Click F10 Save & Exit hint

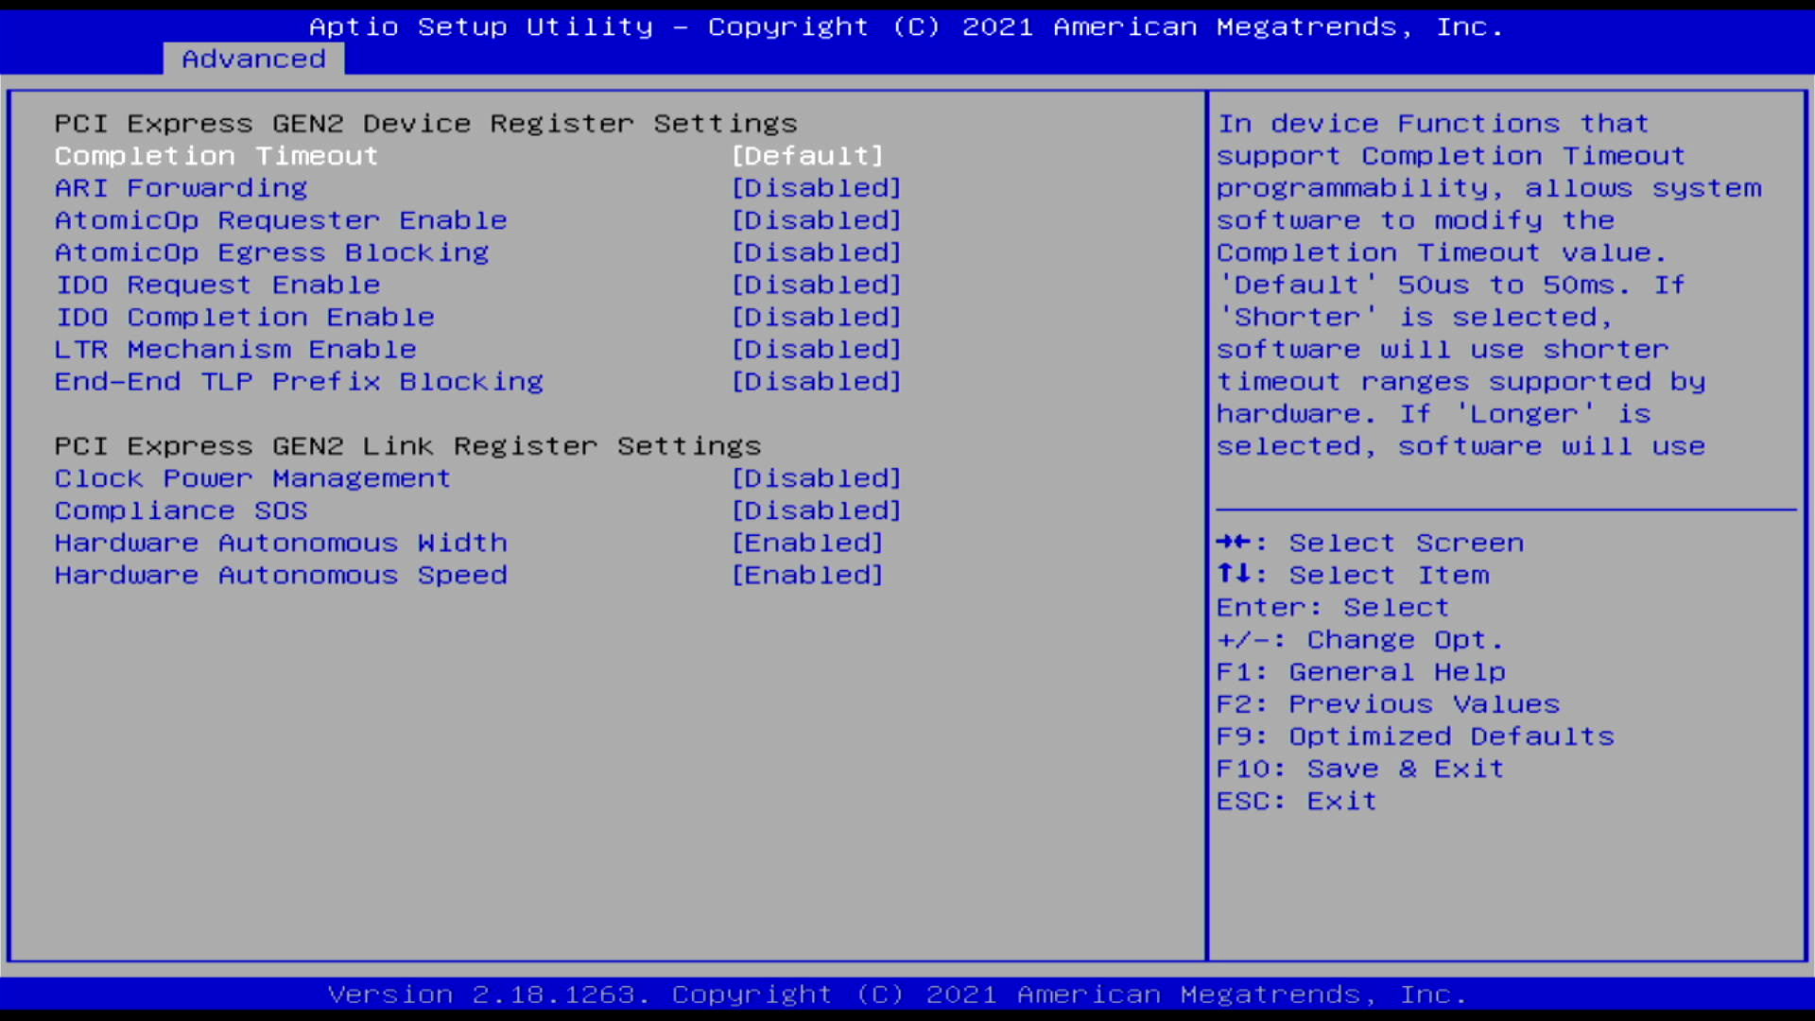click(1359, 769)
